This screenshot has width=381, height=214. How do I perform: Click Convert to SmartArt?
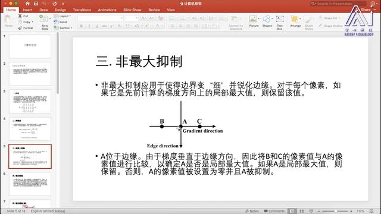[x=236, y=23]
